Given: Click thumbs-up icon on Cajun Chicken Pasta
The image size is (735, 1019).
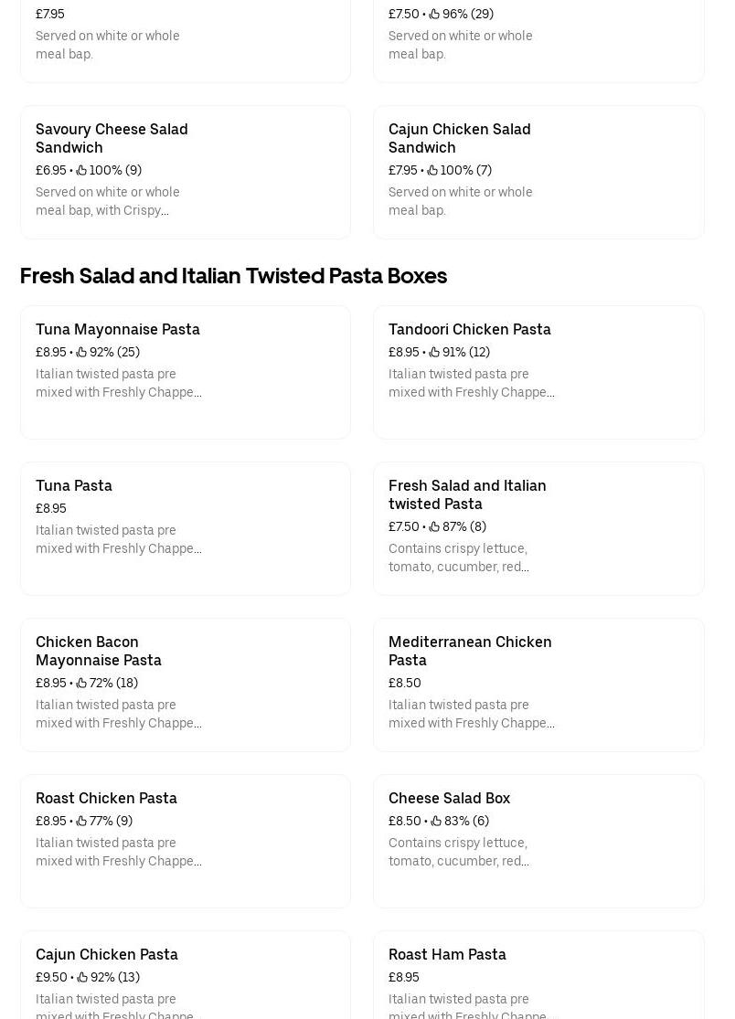Looking at the screenshot, I should [x=81, y=977].
